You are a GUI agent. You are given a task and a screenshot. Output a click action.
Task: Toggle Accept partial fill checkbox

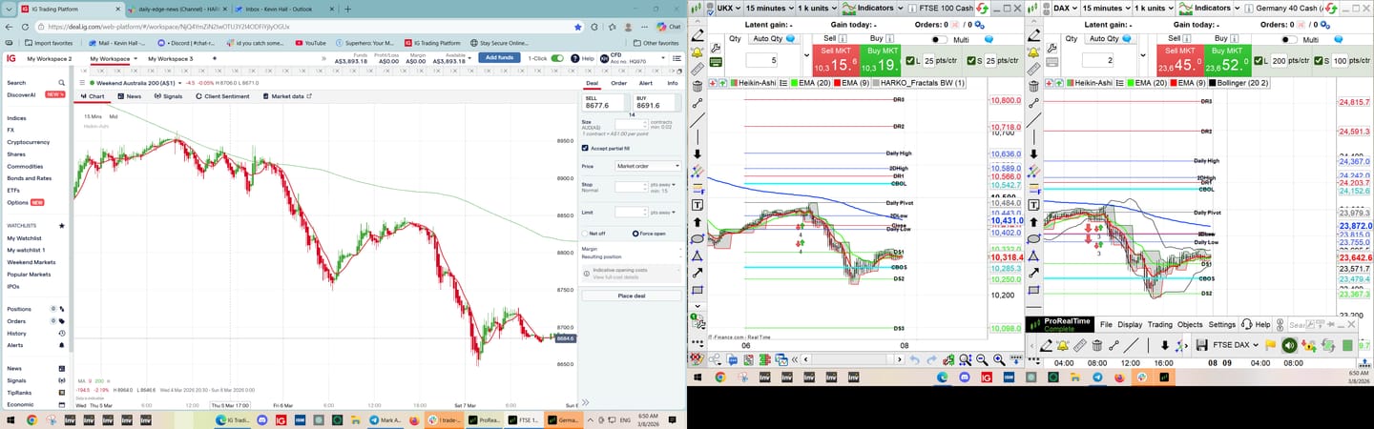pyautogui.click(x=585, y=149)
